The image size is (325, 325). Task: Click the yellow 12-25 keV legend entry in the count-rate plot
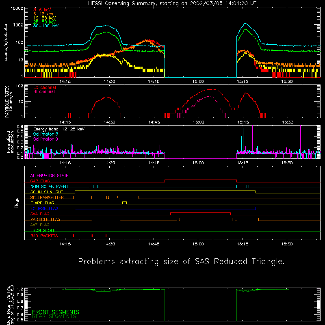click(x=45, y=18)
